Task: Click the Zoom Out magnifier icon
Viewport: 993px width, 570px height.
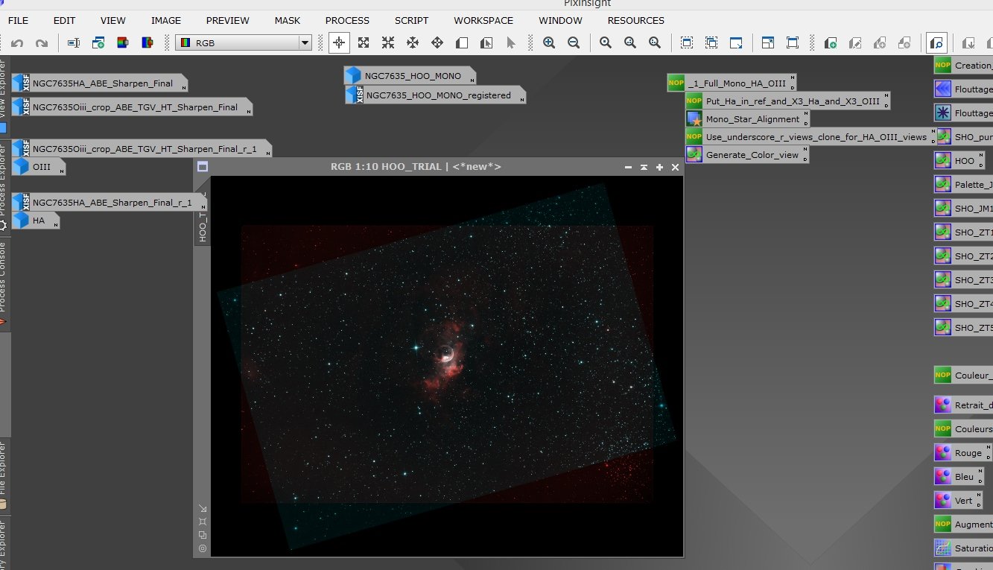Action: [574, 43]
